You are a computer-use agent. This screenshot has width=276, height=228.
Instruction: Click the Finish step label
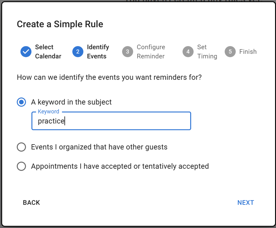248,52
